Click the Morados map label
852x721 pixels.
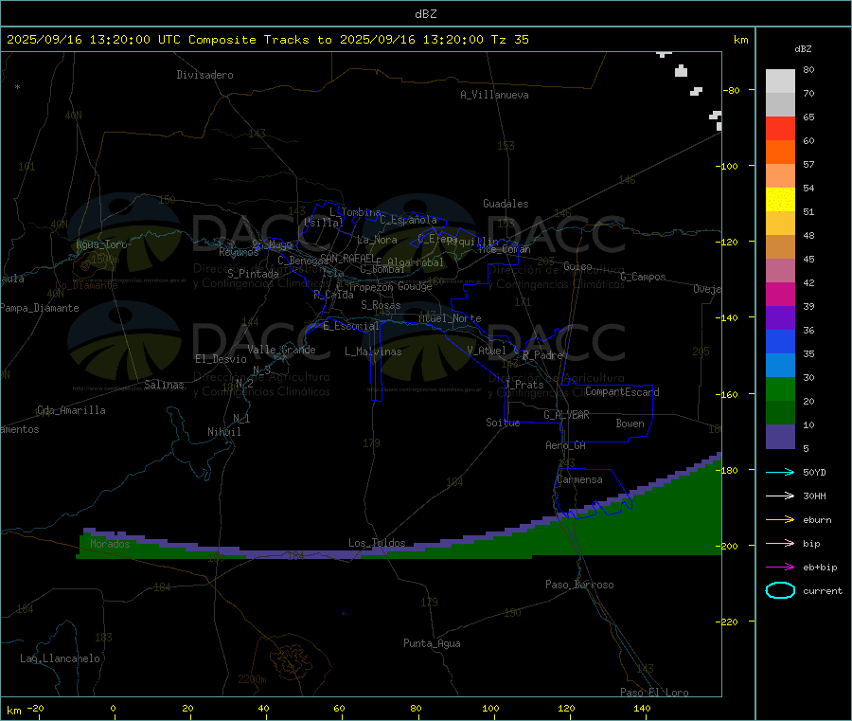tap(111, 544)
